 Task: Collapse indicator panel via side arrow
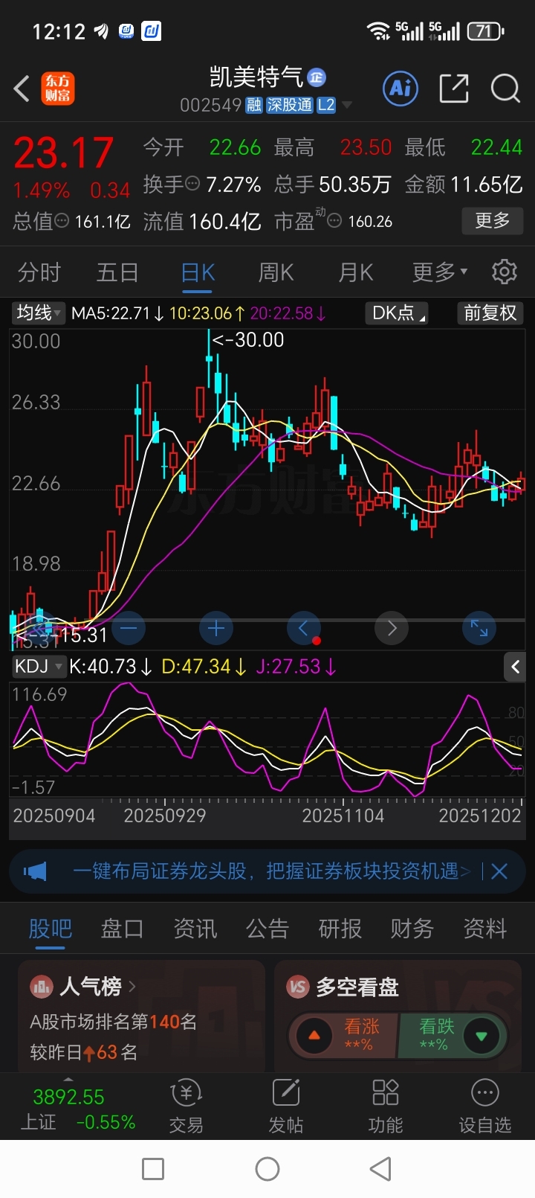516,667
